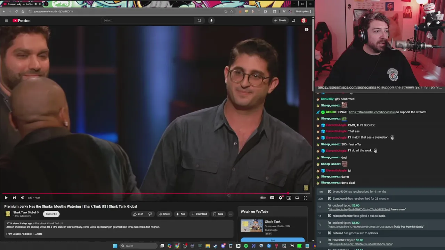445x250 pixels.
Task: Open the streamlabs.com/boneclinks link in BotRix message
Action: pos(372,112)
